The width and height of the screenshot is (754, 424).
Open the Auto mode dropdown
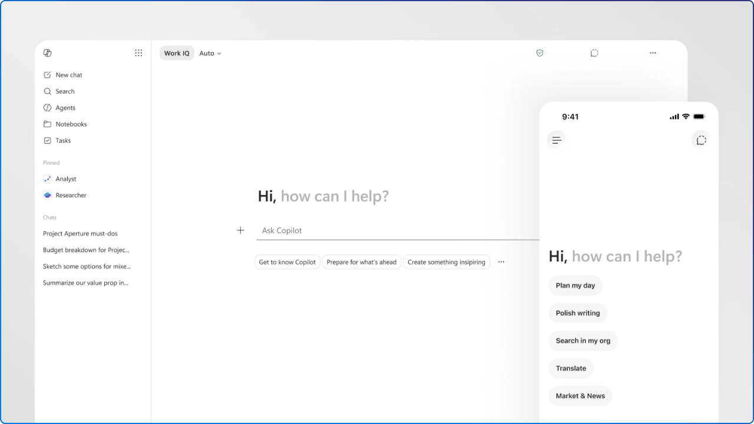[x=210, y=53]
